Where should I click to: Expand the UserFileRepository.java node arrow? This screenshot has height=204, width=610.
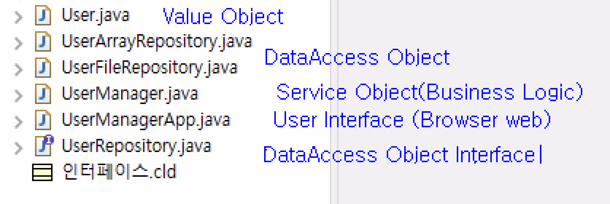18,69
